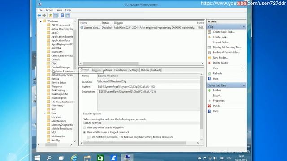Click the License Validation task clock icon
The height and width of the screenshot is (161, 287).
click(x=82, y=28)
